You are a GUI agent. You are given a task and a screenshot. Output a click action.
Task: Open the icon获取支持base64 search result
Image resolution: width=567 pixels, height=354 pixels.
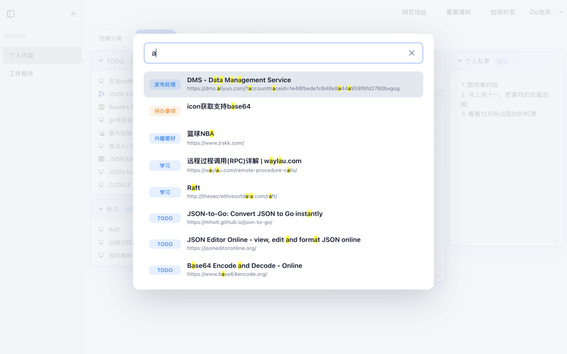tap(283, 111)
